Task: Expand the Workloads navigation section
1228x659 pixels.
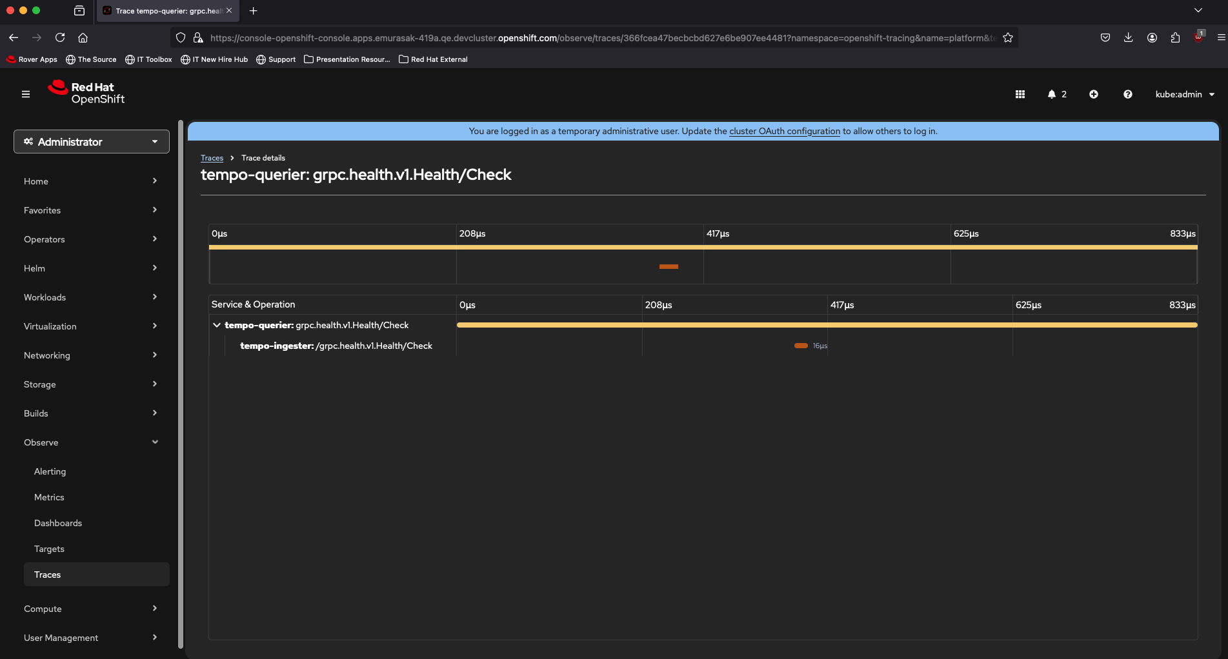Action: tap(91, 297)
